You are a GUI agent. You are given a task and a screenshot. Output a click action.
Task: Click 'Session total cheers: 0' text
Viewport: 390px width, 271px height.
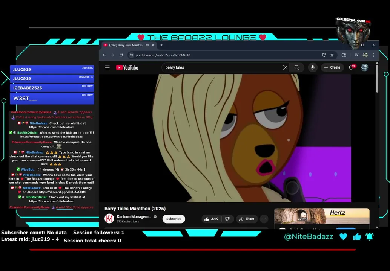(x=92, y=241)
